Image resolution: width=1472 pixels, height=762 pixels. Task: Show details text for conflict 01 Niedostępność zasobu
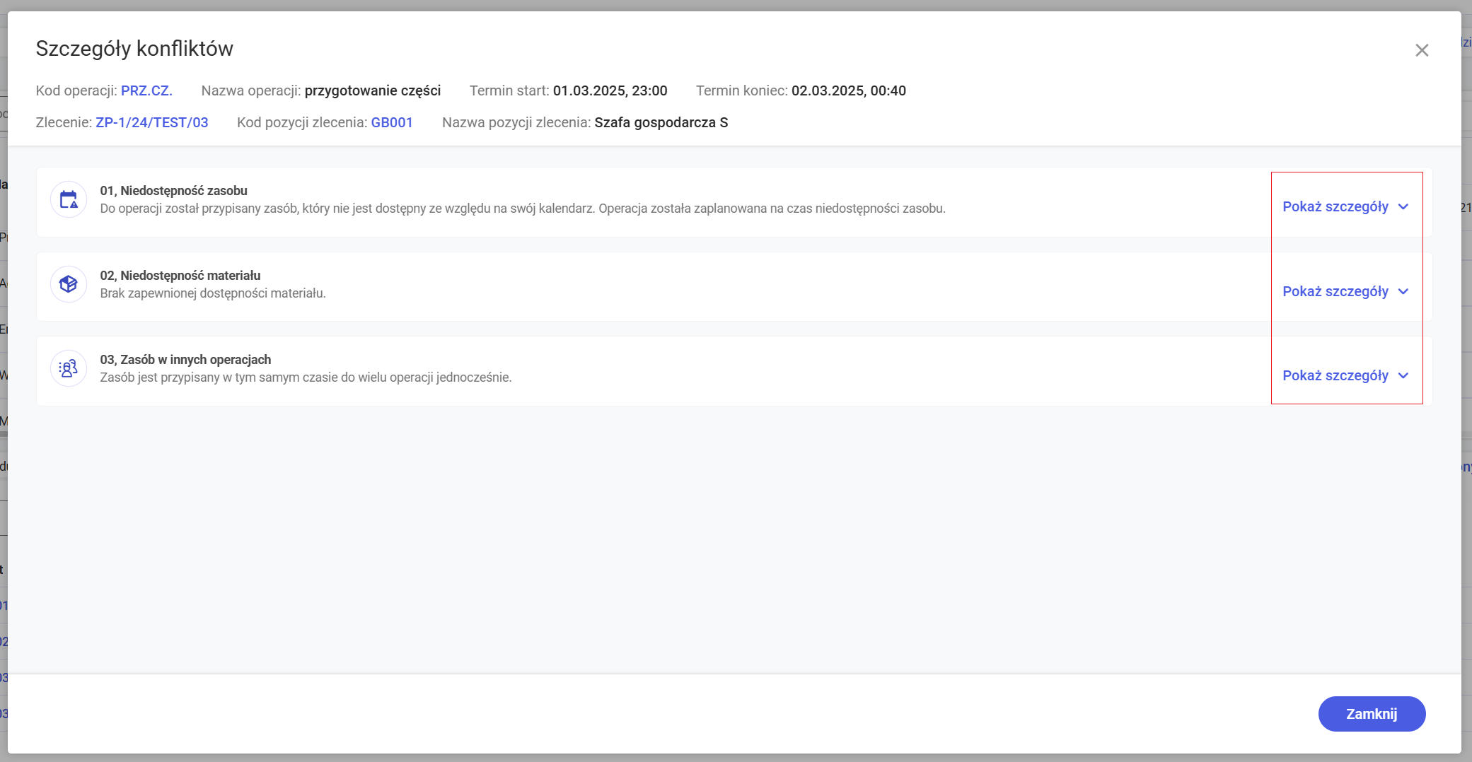point(1335,207)
